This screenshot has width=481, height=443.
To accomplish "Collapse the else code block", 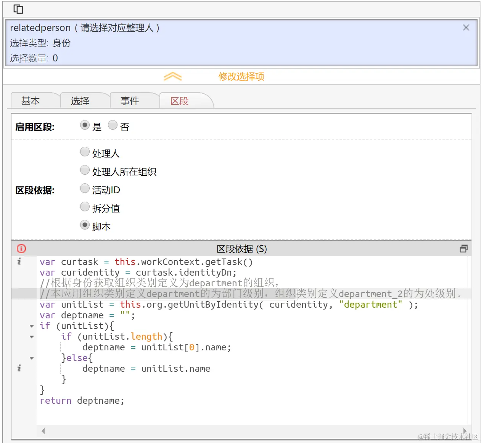I will [x=32, y=358].
